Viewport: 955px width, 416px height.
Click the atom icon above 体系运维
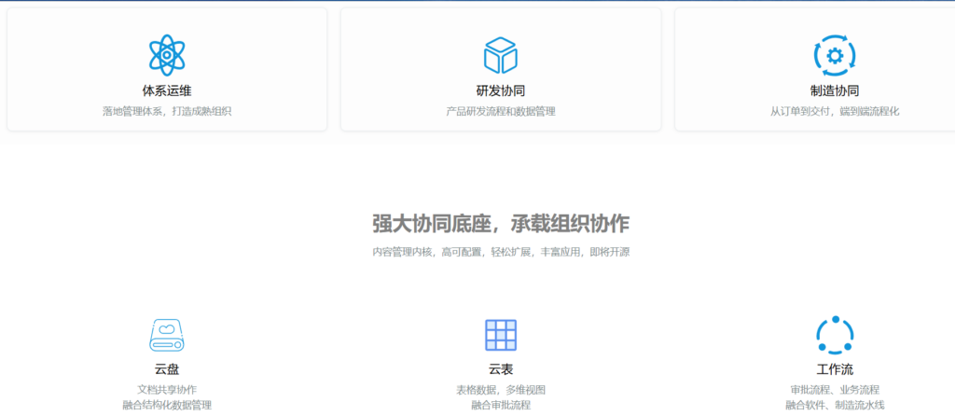click(x=167, y=55)
